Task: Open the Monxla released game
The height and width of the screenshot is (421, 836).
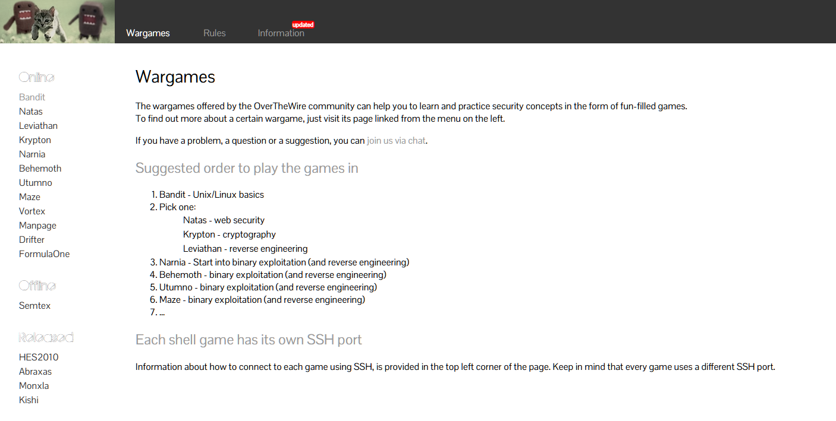Action: pos(34,386)
